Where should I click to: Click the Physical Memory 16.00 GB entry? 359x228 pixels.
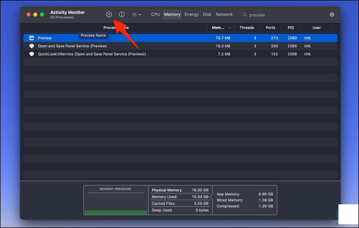180,190
